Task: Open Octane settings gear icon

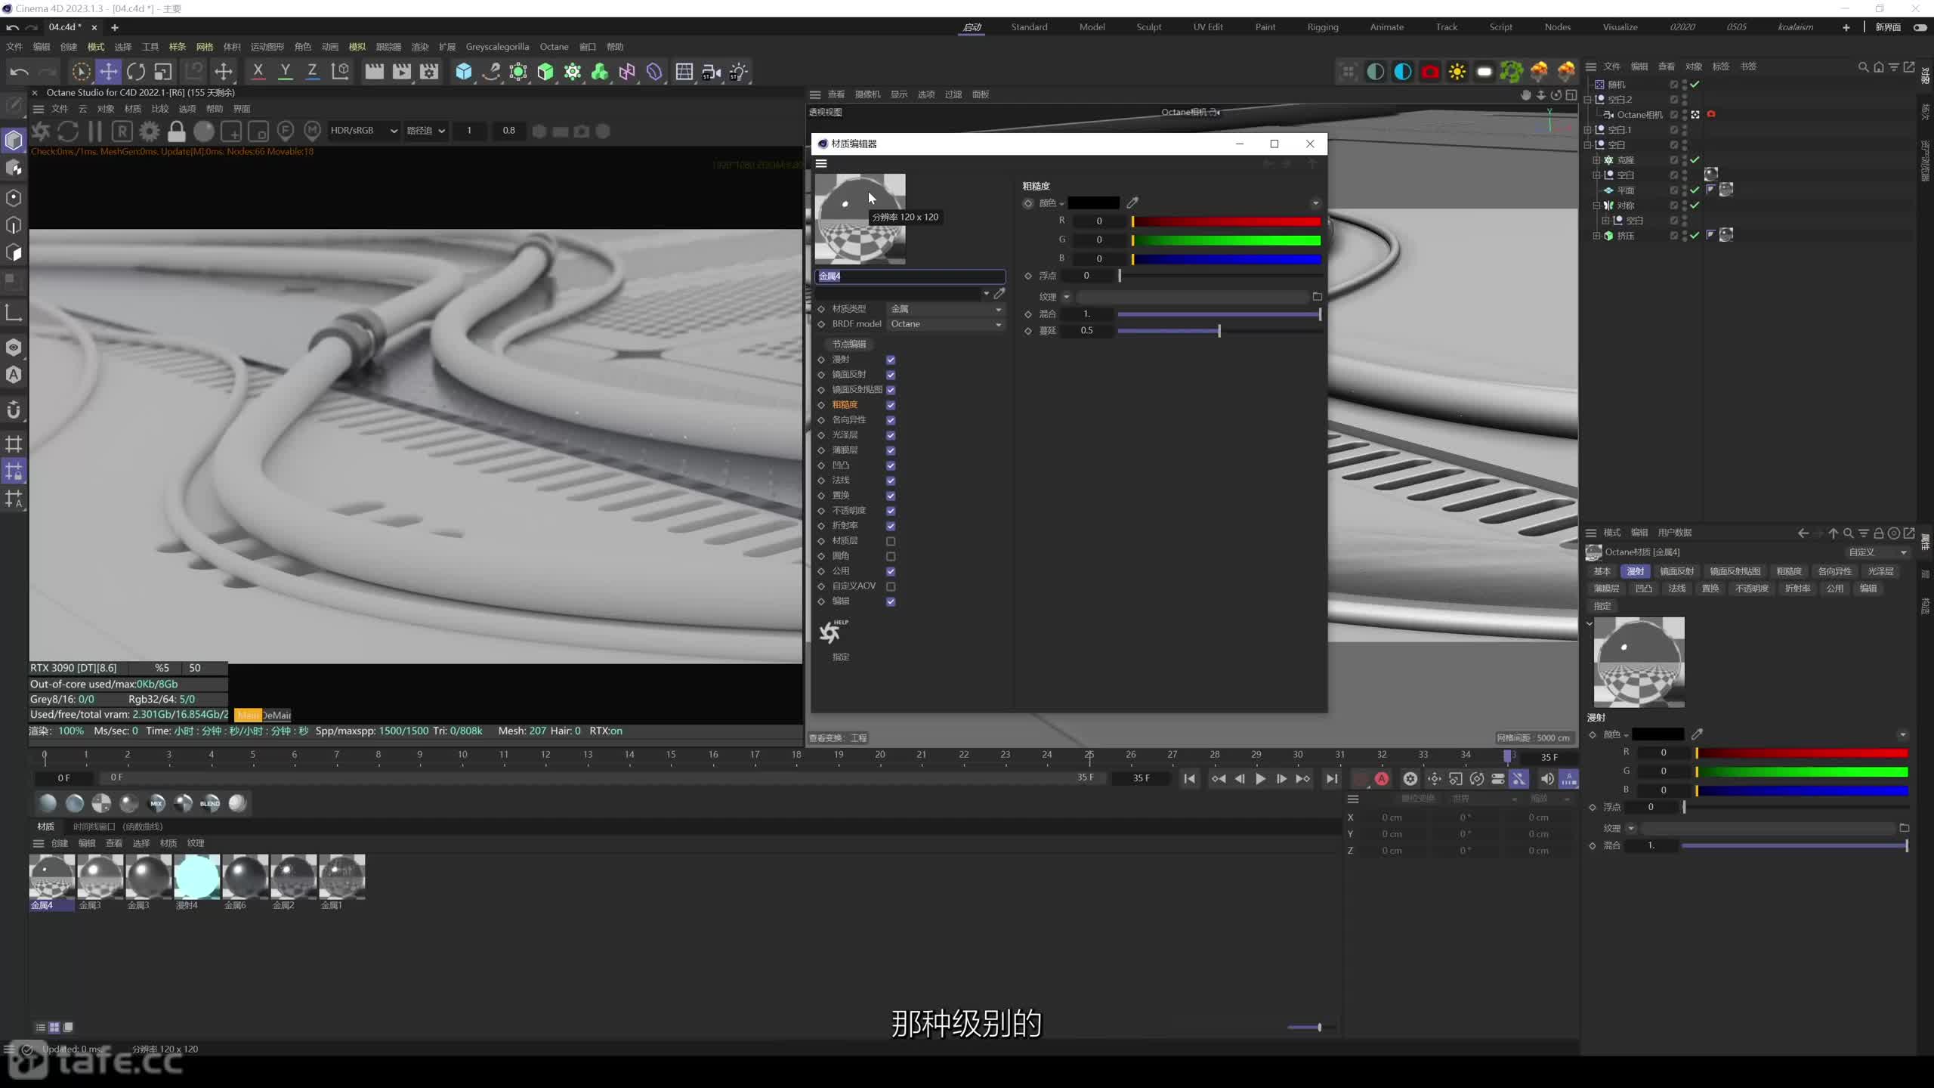Action: click(x=150, y=131)
